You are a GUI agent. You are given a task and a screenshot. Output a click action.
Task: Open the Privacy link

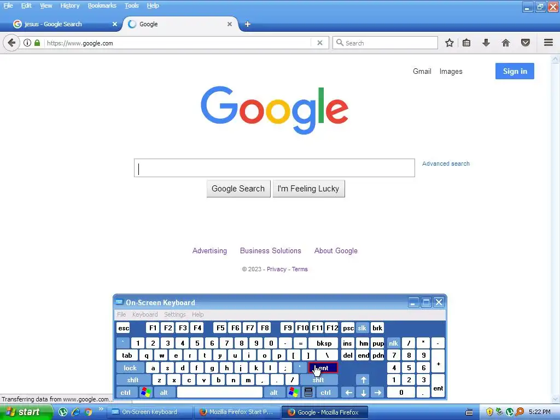276,269
